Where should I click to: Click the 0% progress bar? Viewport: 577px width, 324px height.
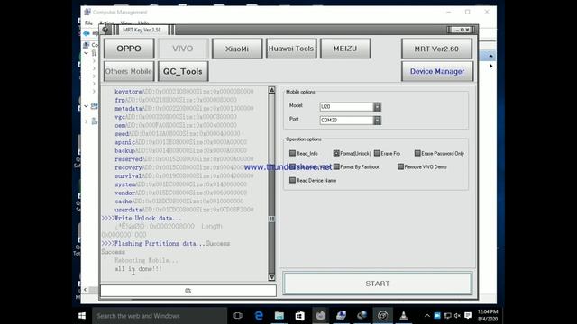pyautogui.click(x=188, y=290)
